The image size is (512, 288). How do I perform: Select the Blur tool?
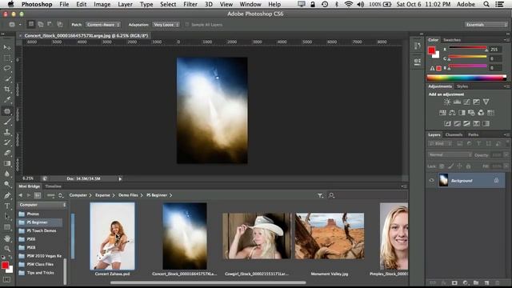click(7, 174)
